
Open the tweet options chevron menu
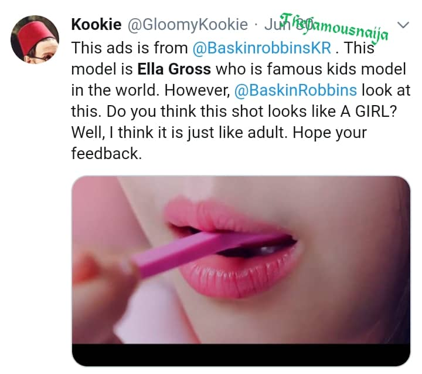coord(404,25)
